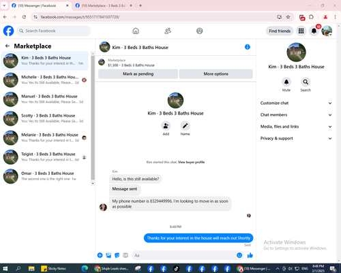Open conversation information blue icon
This screenshot has height=273, width=341.
[x=248, y=47]
